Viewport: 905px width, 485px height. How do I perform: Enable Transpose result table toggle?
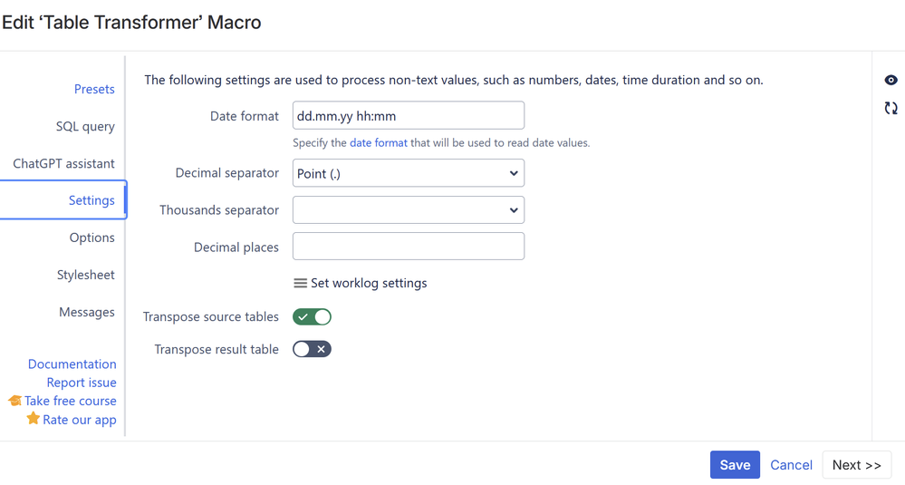[x=312, y=349]
